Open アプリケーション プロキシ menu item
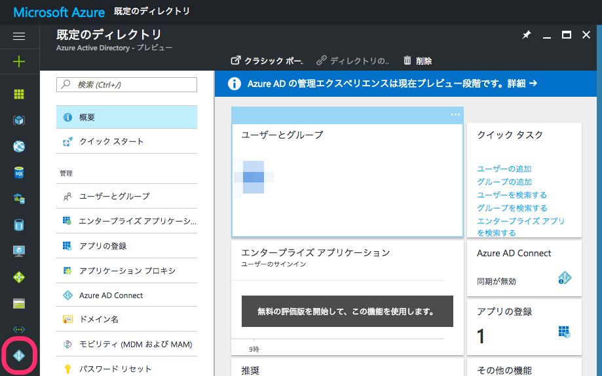The width and height of the screenshot is (602, 376). [126, 271]
